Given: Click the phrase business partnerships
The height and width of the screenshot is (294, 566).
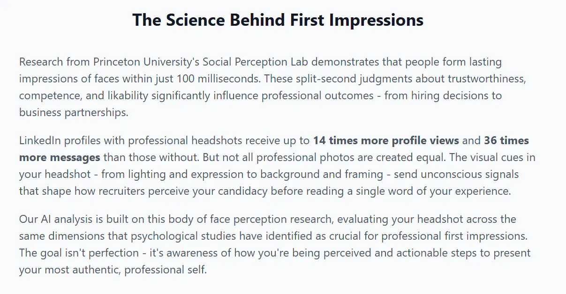Looking at the screenshot, I should coord(74,112).
